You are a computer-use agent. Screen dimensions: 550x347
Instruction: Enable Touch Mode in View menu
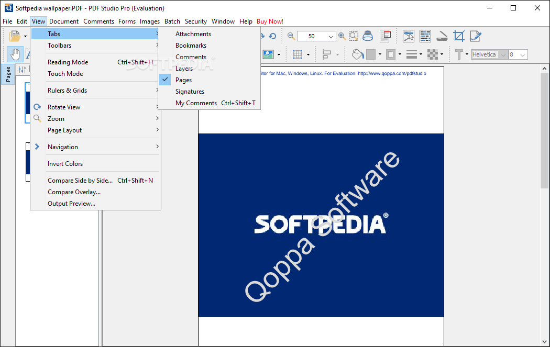pyautogui.click(x=96, y=74)
